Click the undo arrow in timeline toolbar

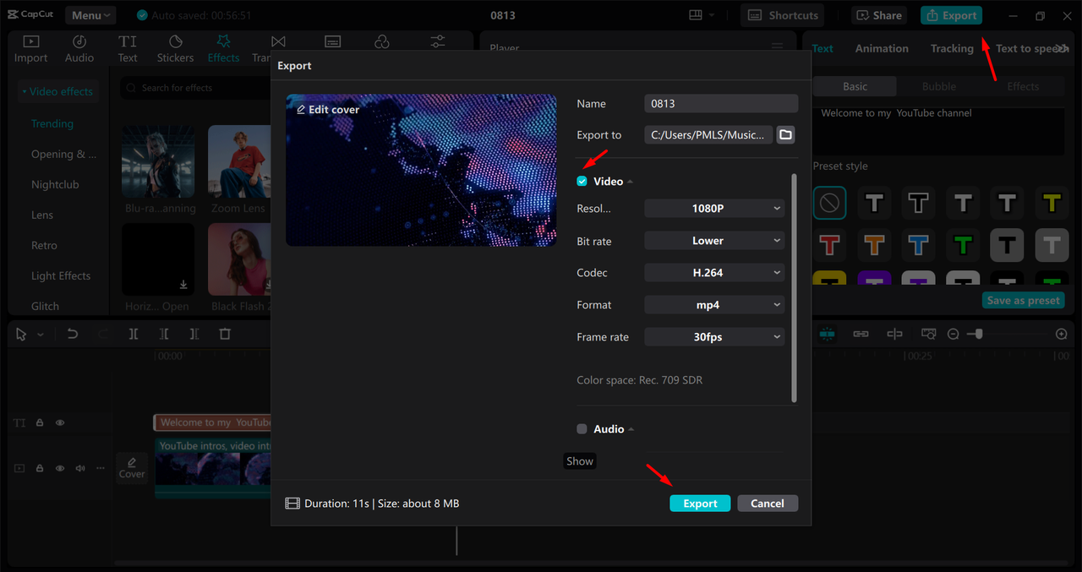tap(73, 334)
